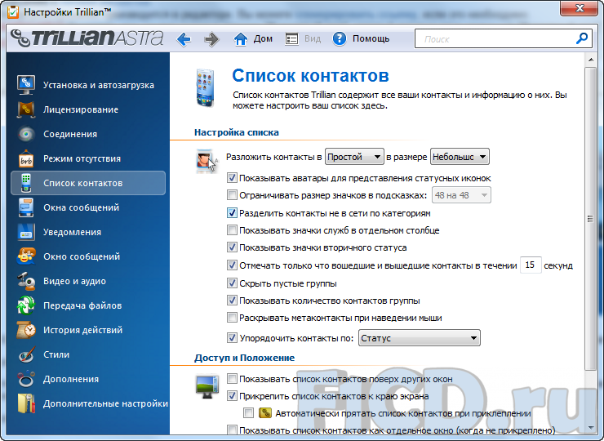Viewport: 604px width, 441px height.
Task: Enable Автоматически прятать список контактов checkbox
Action: (x=248, y=413)
